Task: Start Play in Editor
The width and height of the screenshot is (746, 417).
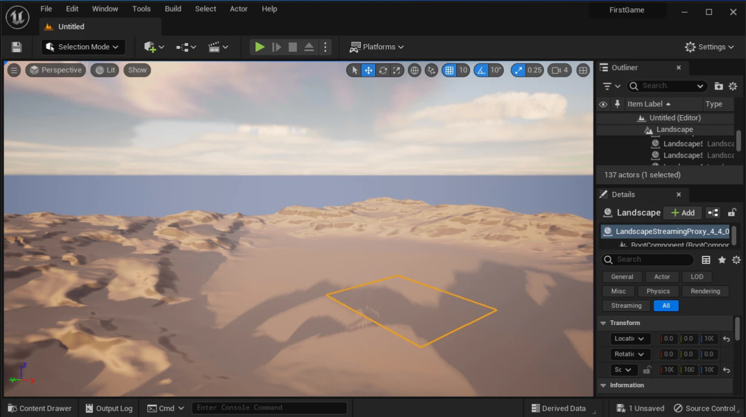Action: tap(260, 47)
